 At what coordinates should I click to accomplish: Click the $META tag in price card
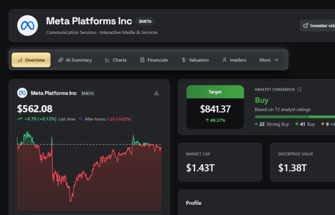(87, 93)
